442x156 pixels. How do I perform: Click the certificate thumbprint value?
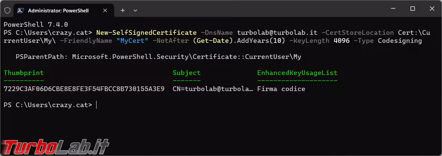84,89
